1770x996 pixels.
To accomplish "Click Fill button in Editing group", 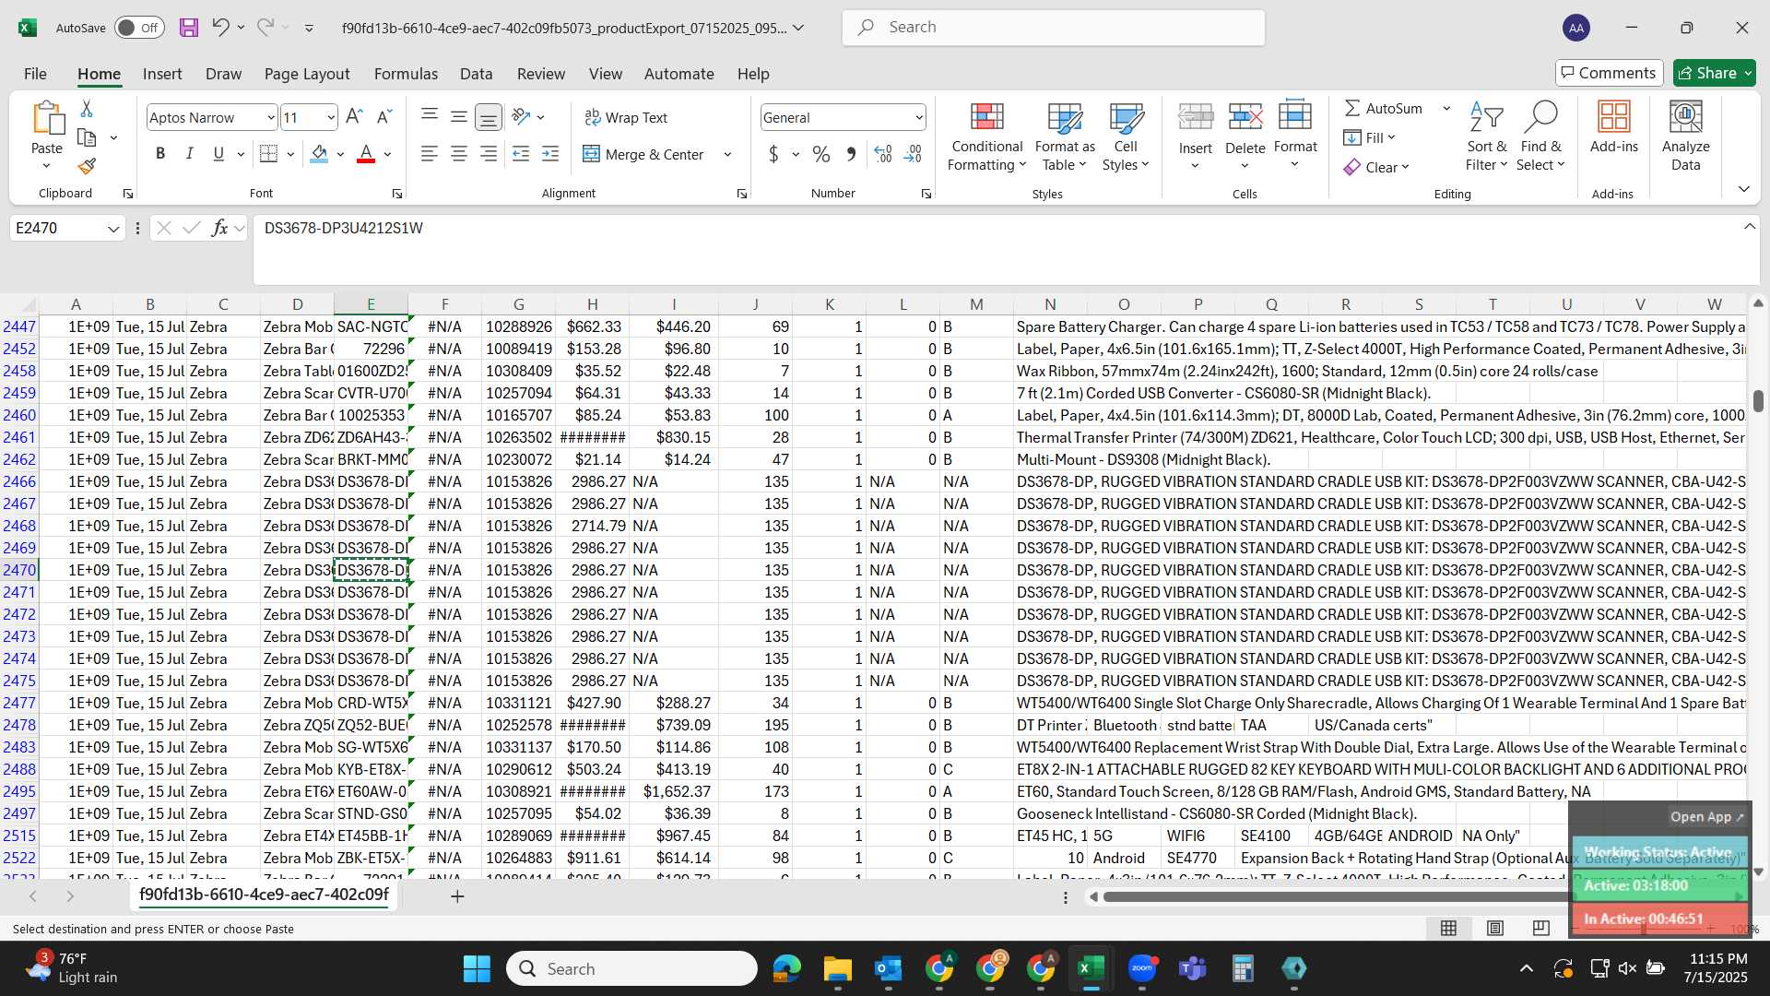I will point(1369,137).
